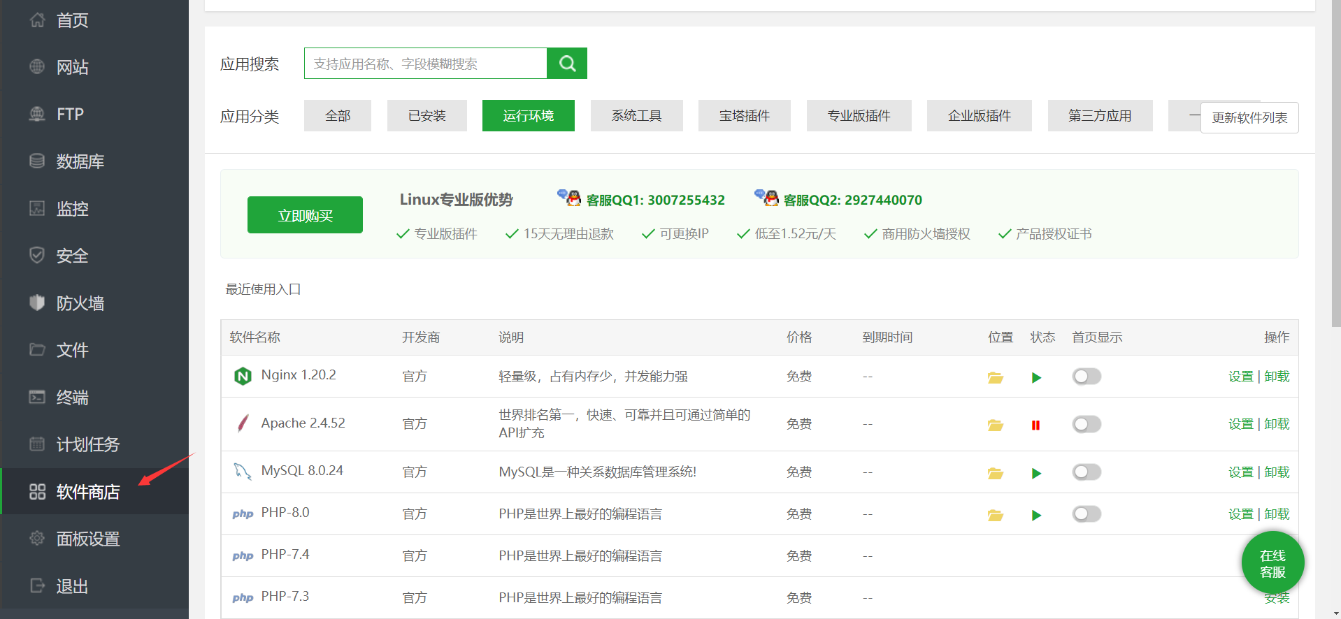Image resolution: width=1341 pixels, height=619 pixels.
Task: Click the Nginx logo icon
Action: click(x=243, y=377)
